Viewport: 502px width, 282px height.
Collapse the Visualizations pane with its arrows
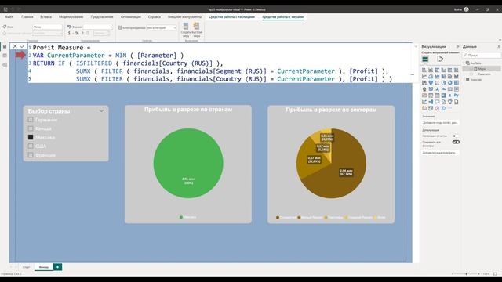coord(457,46)
